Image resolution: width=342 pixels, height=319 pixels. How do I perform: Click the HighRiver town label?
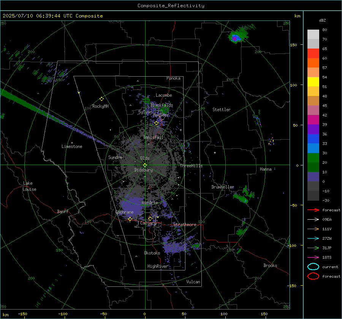coord(157,266)
